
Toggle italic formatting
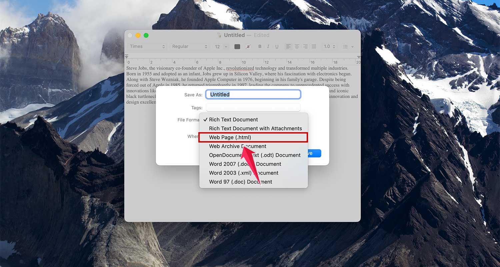pyautogui.click(x=268, y=46)
